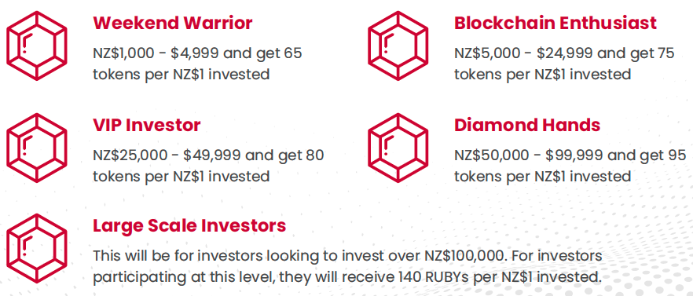Click the 140 RUBYs per NZ$1 sentence
The height and width of the screenshot is (296, 693).
347,277
